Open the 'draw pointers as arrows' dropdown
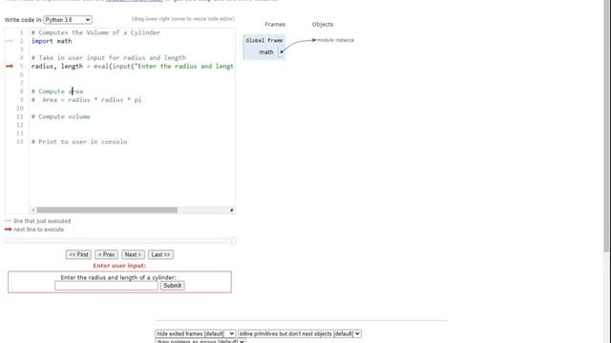 200,341
